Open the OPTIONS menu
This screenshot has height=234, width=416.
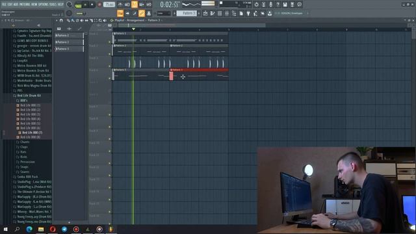(x=44, y=5)
